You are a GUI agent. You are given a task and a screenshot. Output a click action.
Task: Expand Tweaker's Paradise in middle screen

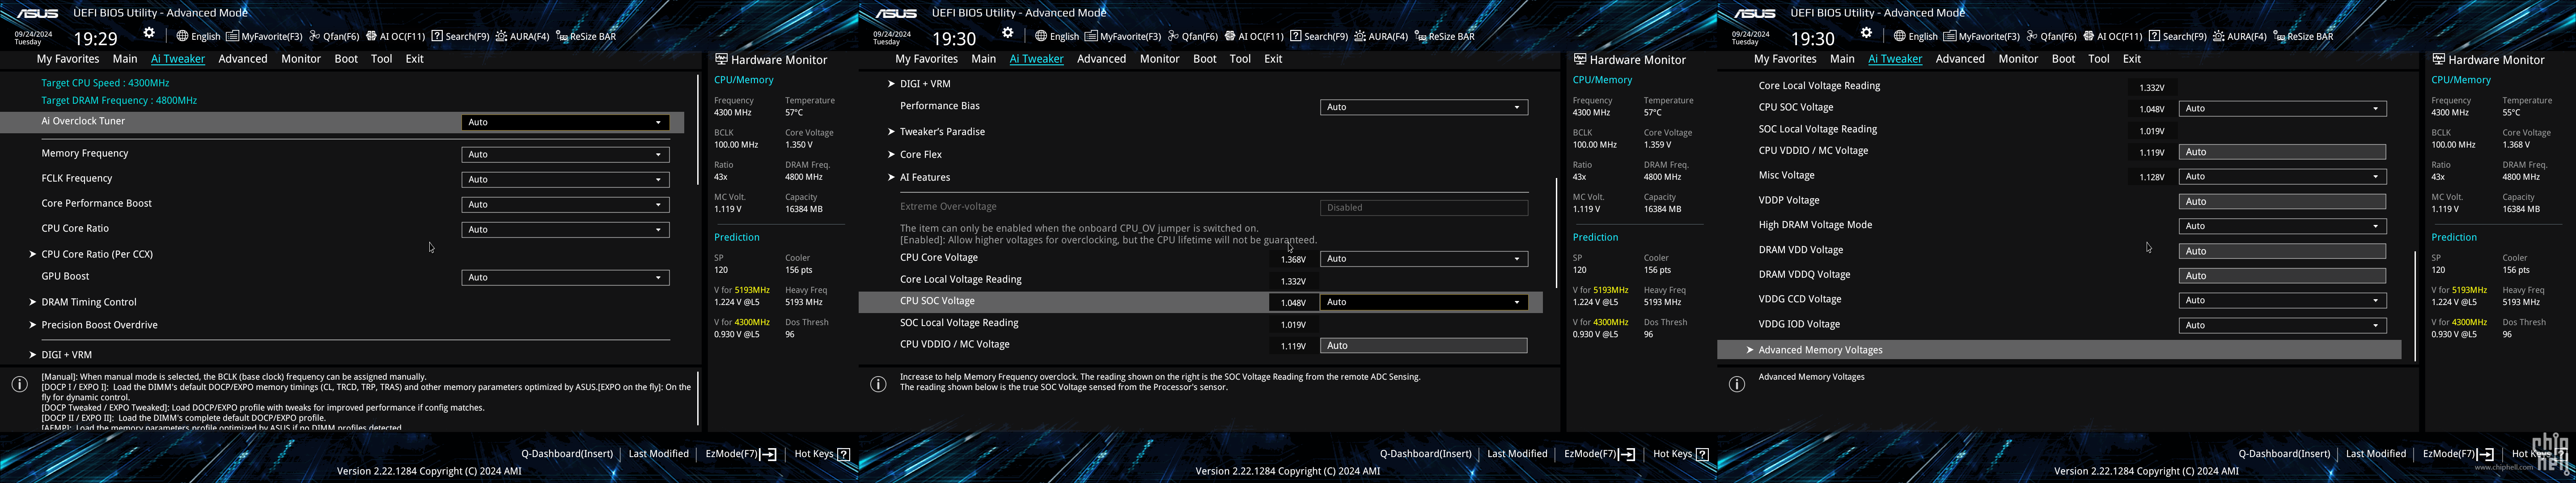tap(936, 132)
